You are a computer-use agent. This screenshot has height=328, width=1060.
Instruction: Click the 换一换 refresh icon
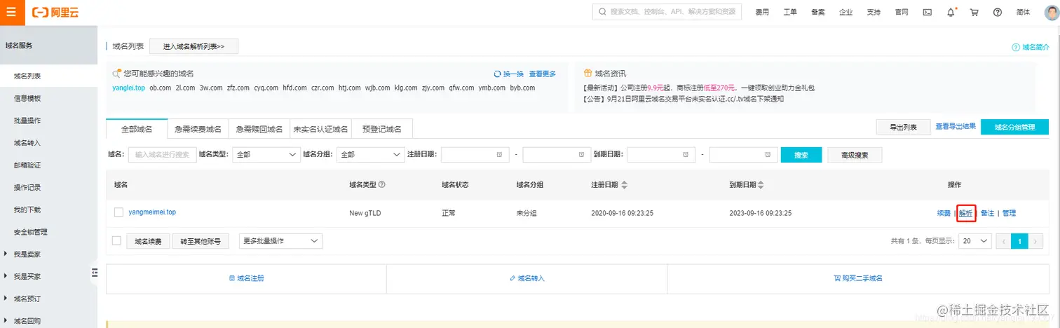[x=497, y=74]
